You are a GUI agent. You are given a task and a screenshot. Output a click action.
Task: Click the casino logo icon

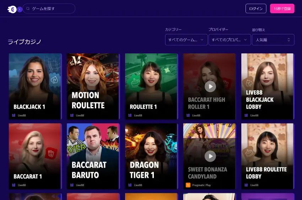pos(12,9)
